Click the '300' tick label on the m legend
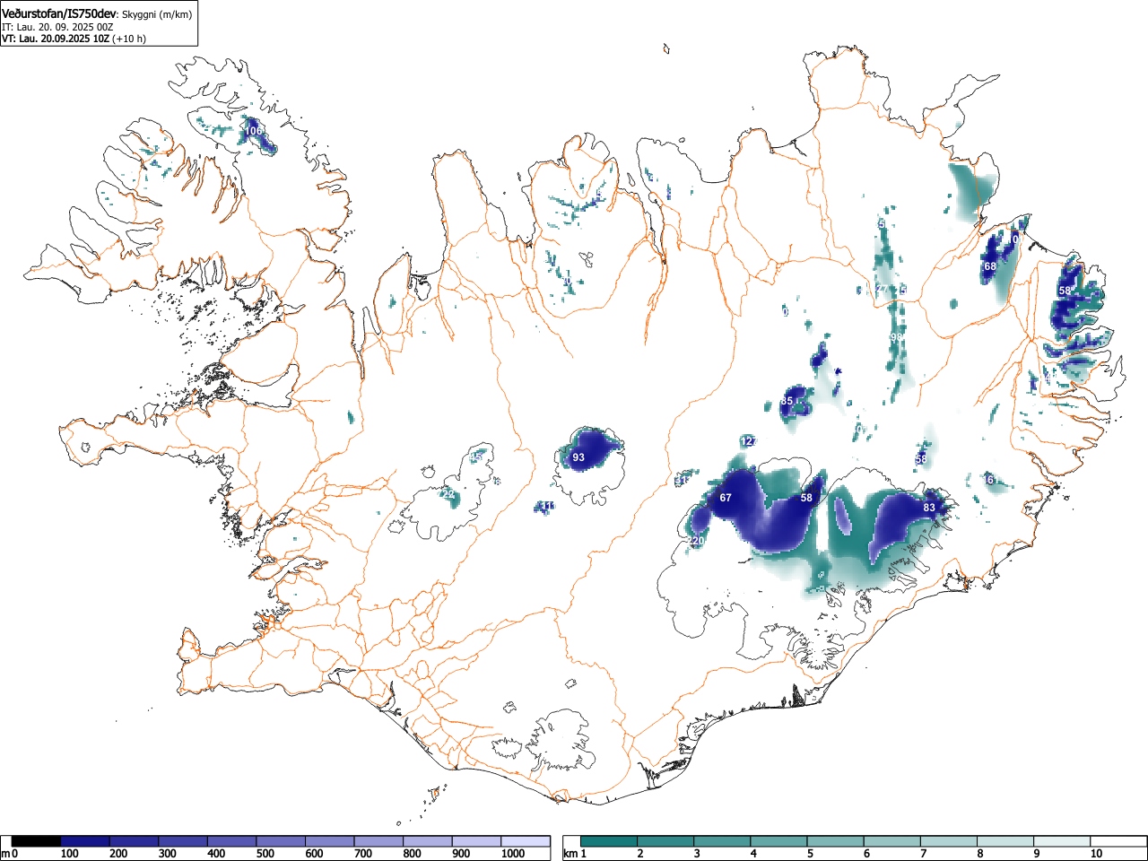Screen dimensions: 1148x861 167,854
